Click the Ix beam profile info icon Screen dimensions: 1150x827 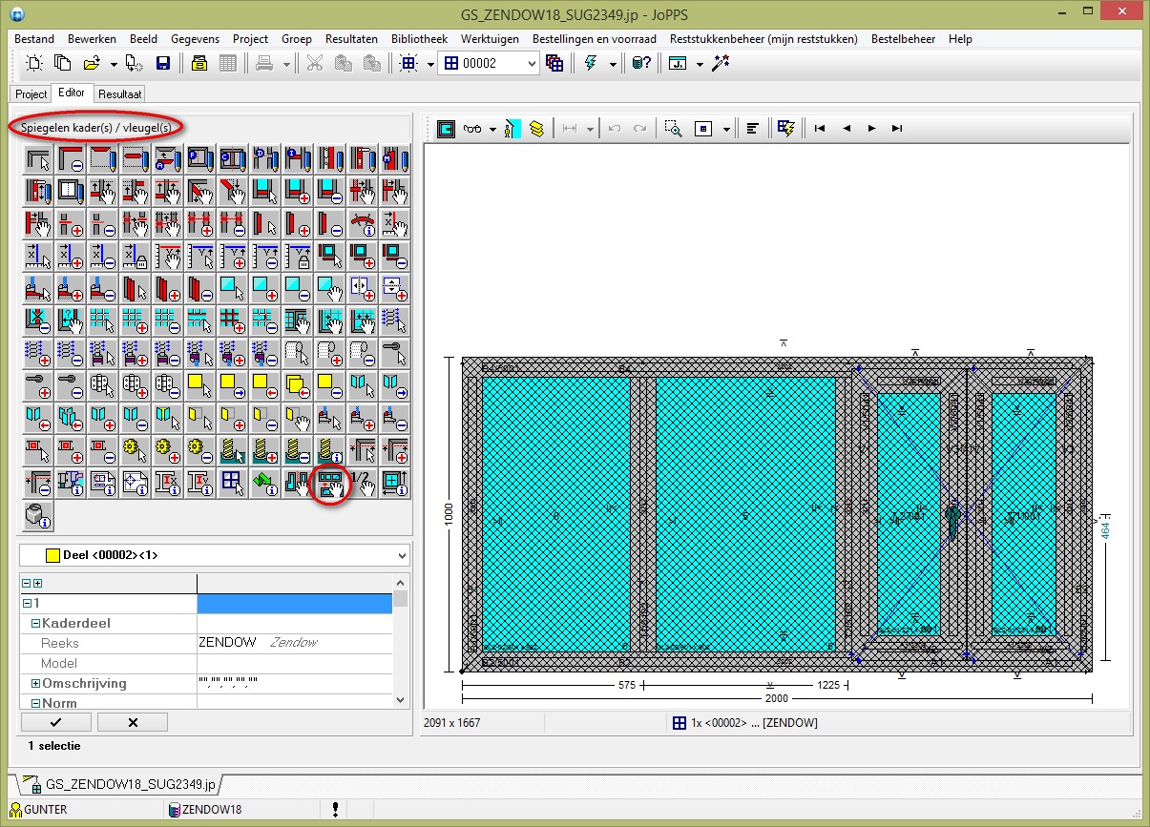coord(168,483)
